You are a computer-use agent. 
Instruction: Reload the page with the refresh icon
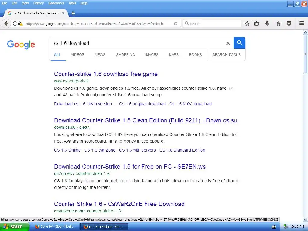176,23
